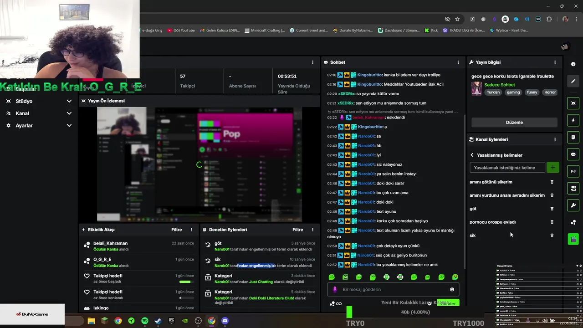Open Chrome Extensions puzzle icon
The height and width of the screenshot is (328, 583).
[549, 19]
